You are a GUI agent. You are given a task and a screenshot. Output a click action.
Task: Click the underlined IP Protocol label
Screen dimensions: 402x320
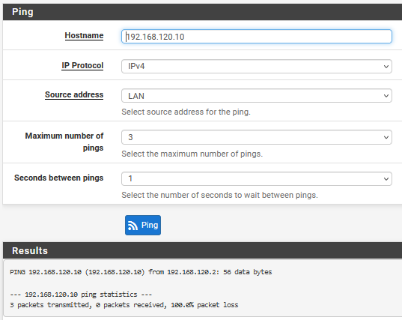[x=82, y=65]
